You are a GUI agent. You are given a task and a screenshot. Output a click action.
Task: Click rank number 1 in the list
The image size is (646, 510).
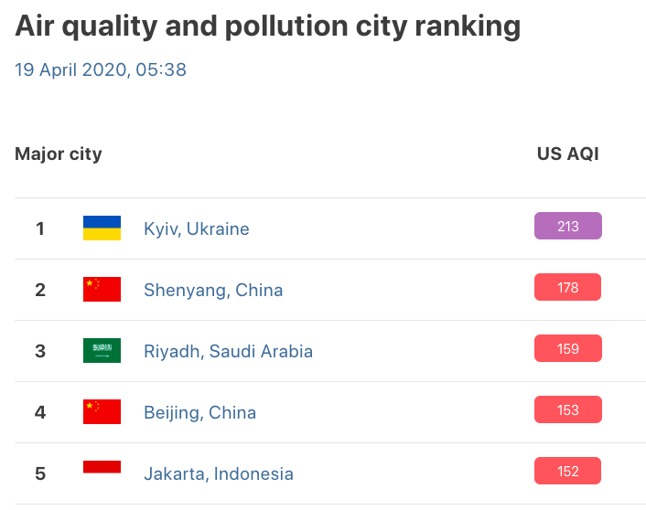click(x=40, y=228)
